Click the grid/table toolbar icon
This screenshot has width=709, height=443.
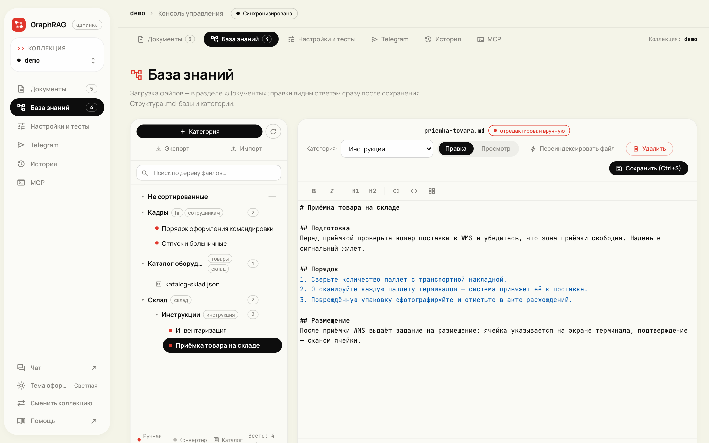[432, 191]
